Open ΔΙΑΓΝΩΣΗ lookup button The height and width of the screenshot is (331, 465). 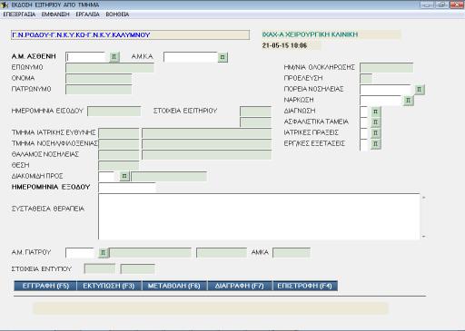pos(375,112)
